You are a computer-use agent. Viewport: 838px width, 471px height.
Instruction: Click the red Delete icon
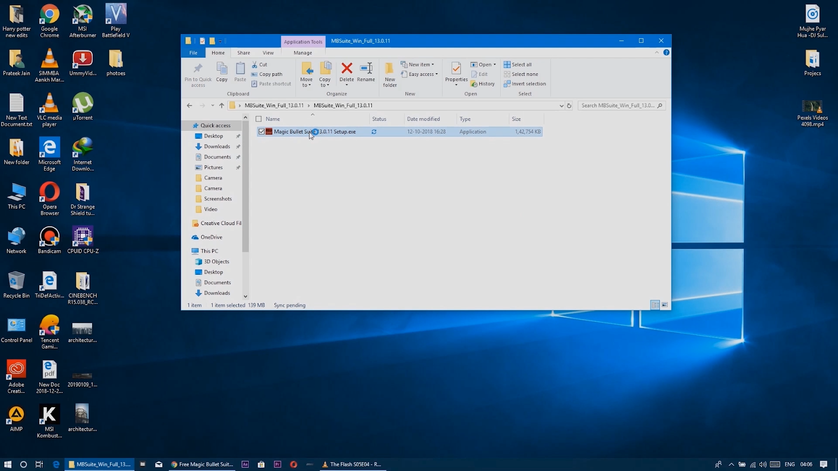(x=347, y=68)
